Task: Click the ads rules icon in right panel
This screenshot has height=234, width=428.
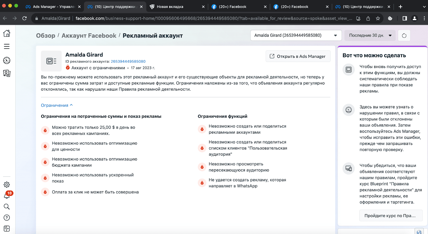Action: pyautogui.click(x=349, y=70)
